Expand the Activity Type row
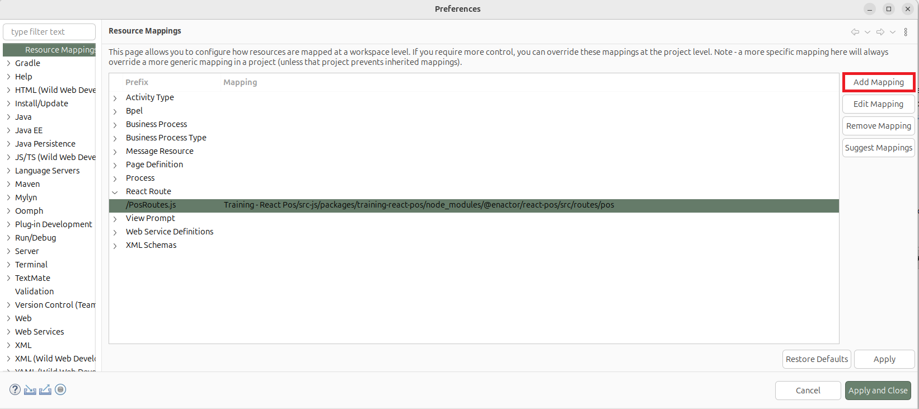919x409 pixels. coord(115,98)
